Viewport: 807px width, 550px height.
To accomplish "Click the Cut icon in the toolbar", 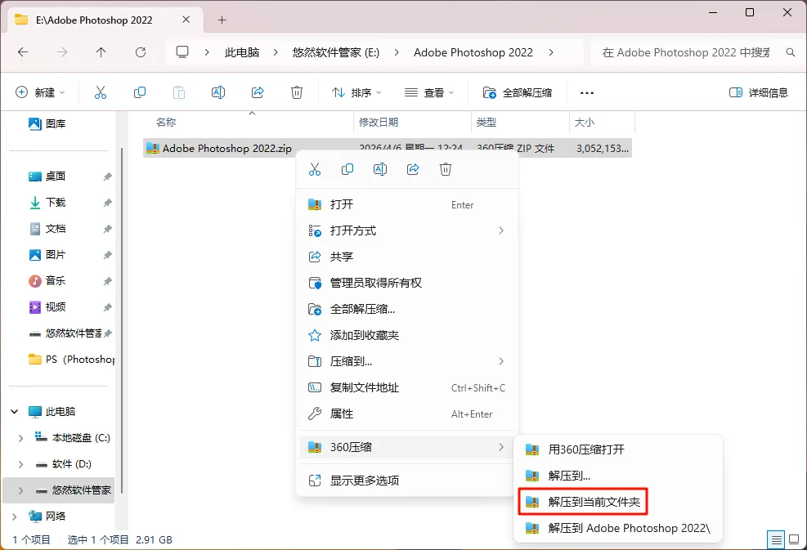I will tap(101, 92).
